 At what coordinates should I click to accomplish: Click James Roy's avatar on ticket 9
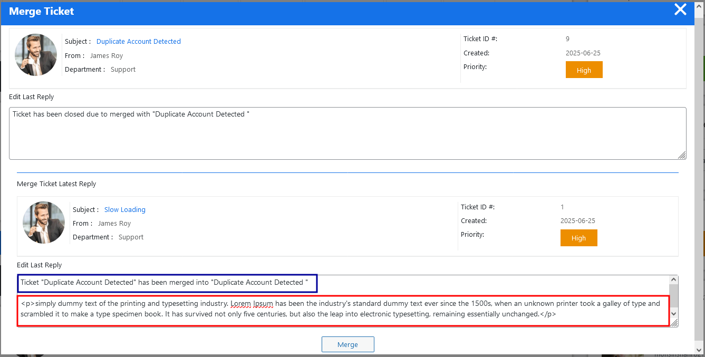click(36, 55)
